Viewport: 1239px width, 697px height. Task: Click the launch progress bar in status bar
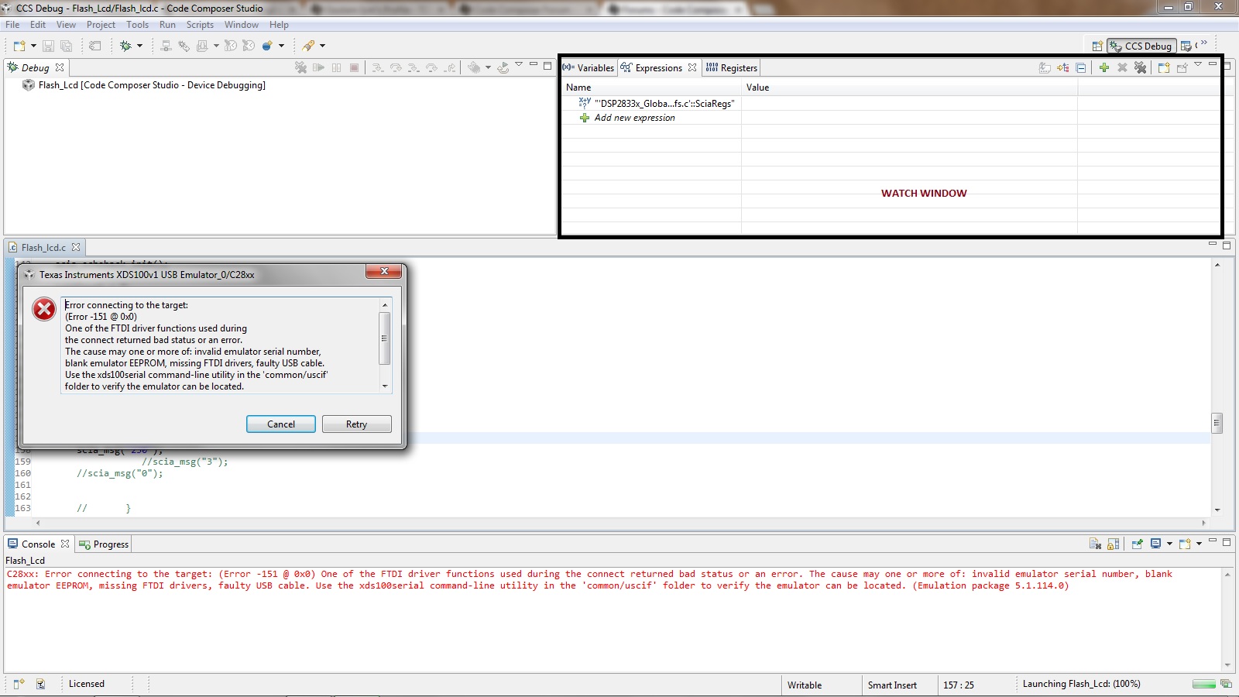pos(1204,684)
